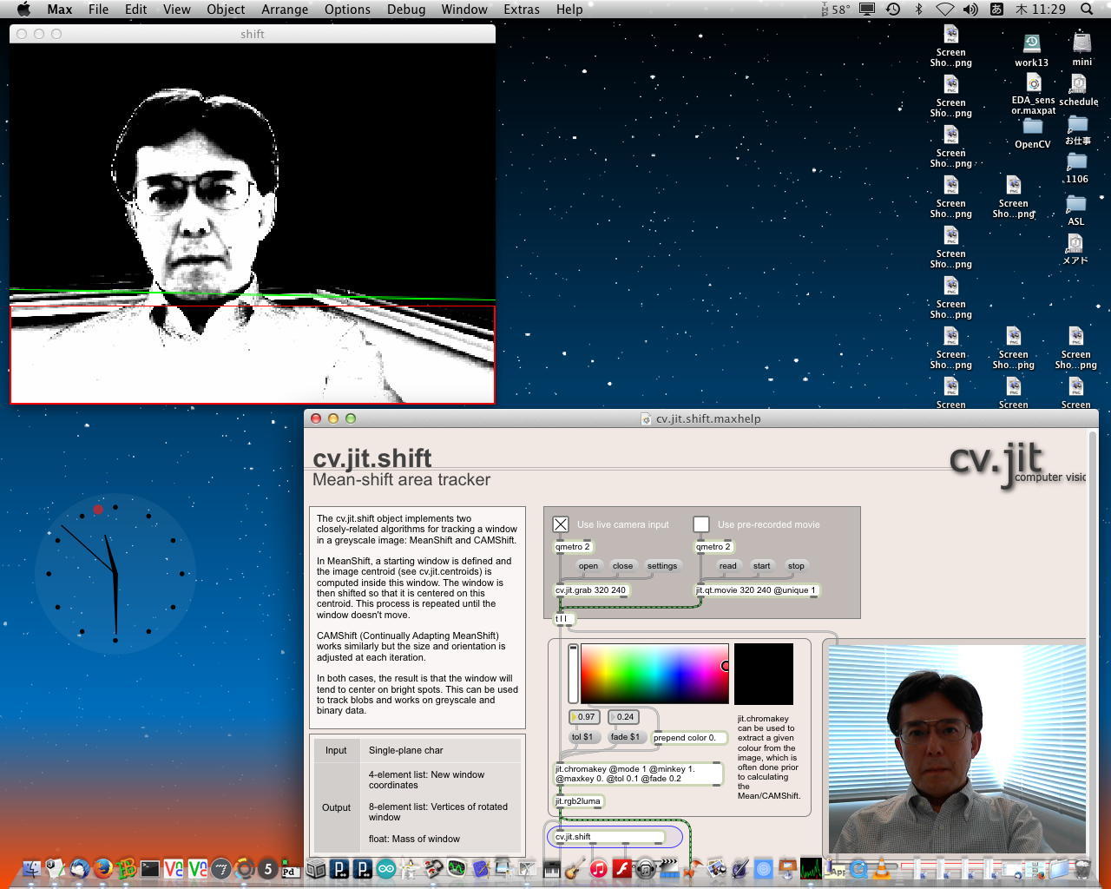
Task: Launch Pure Data (Pd) from the Dock
Action: pyautogui.click(x=290, y=871)
